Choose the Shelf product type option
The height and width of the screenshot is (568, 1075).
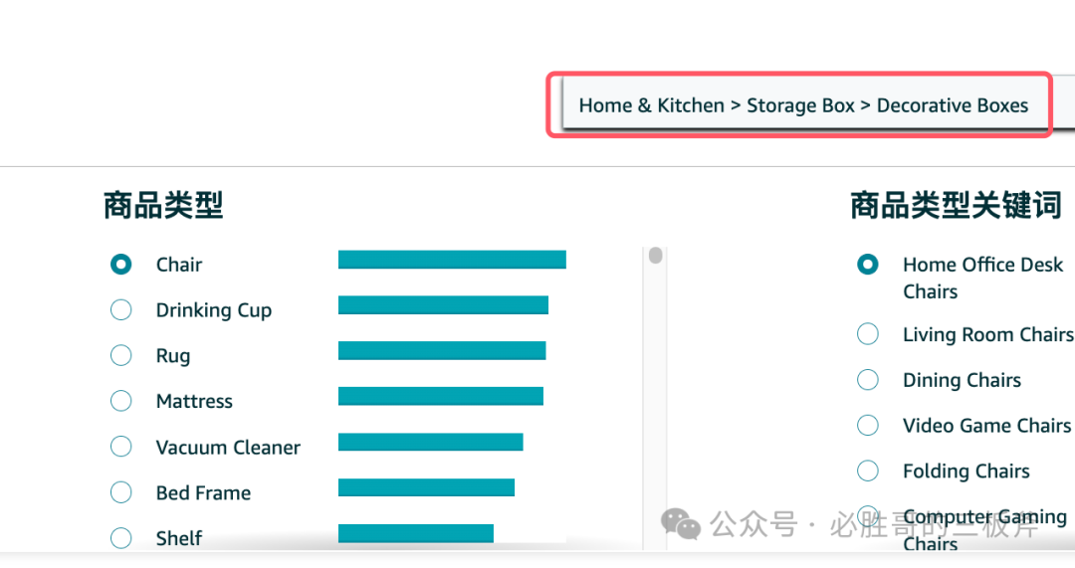point(121,538)
